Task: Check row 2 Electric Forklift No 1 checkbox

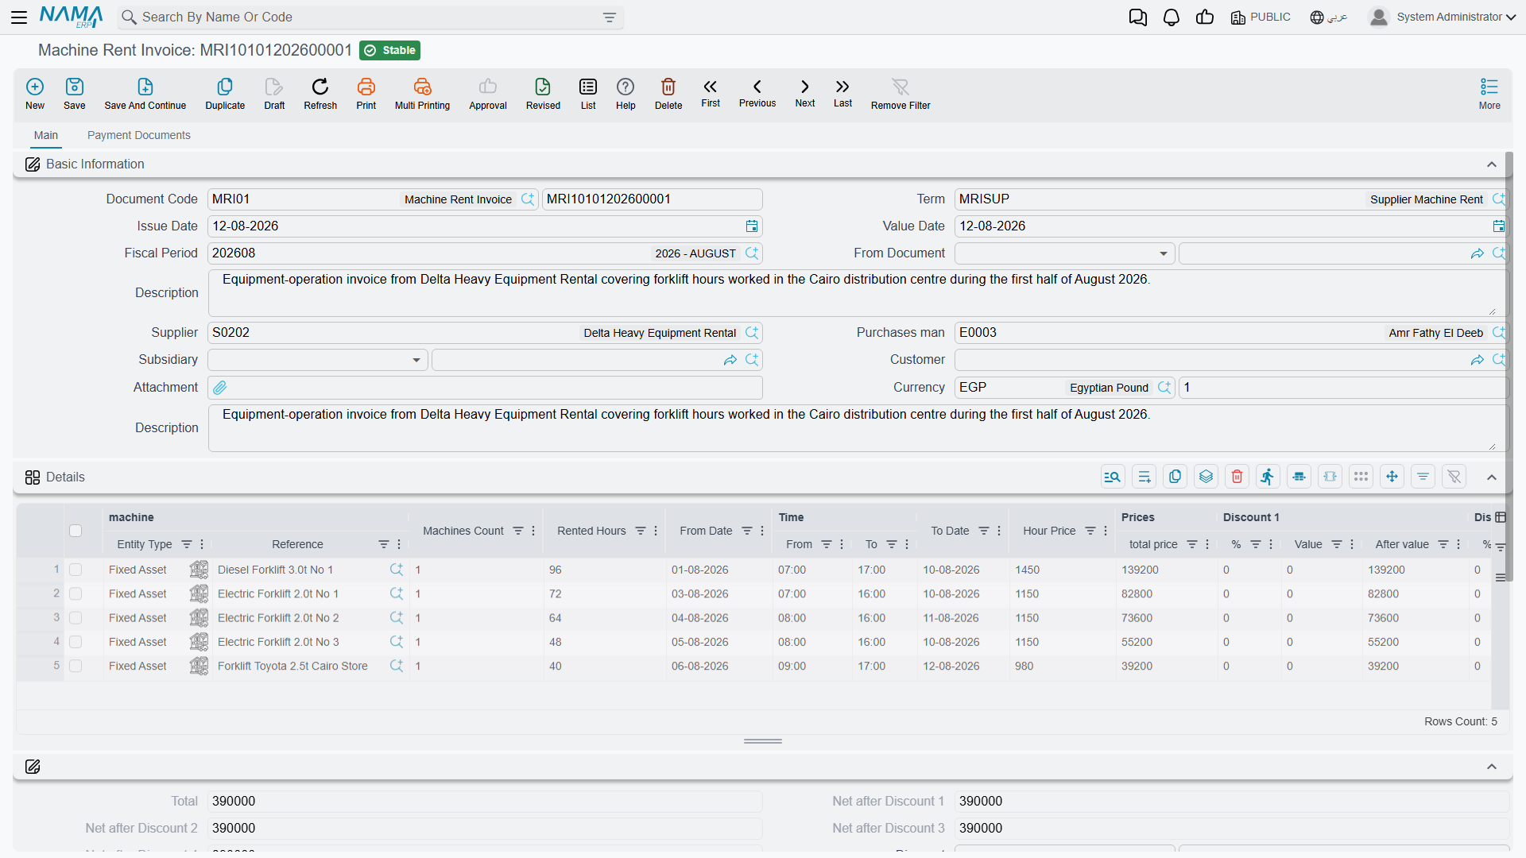Action: 76,593
